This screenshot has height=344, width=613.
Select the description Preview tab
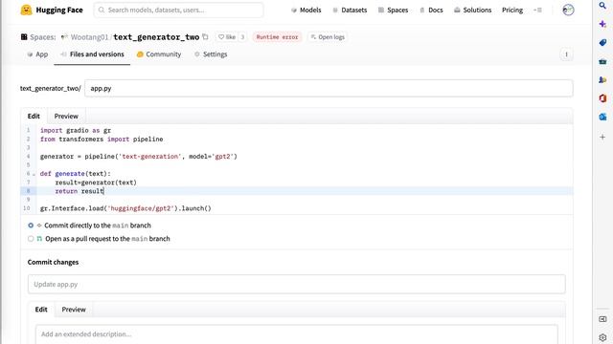click(74, 310)
